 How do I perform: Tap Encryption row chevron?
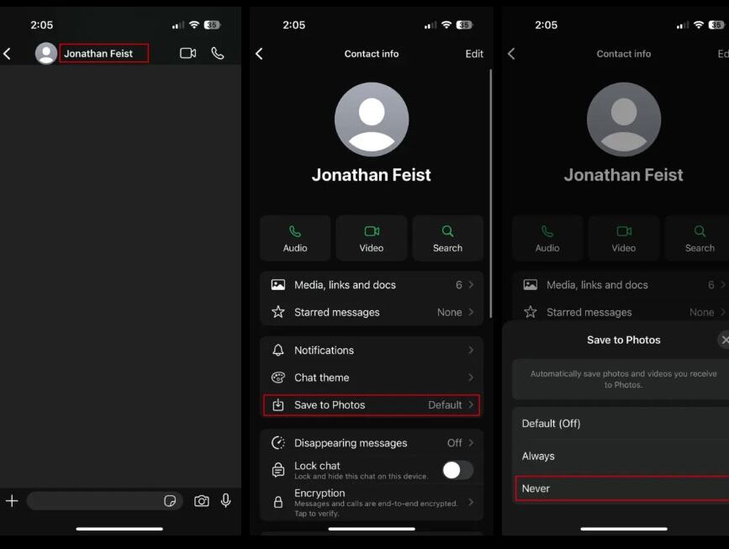click(x=471, y=502)
